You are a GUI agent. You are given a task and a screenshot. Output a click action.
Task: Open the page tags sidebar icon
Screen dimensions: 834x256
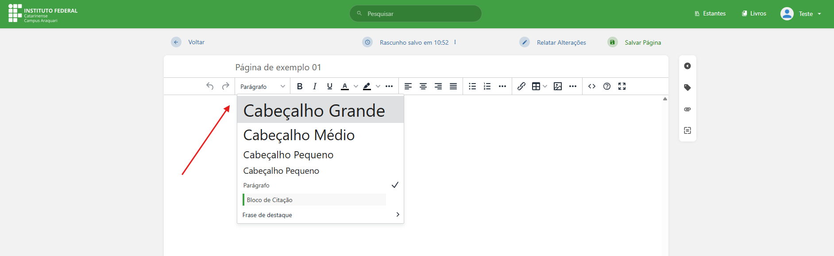click(687, 88)
